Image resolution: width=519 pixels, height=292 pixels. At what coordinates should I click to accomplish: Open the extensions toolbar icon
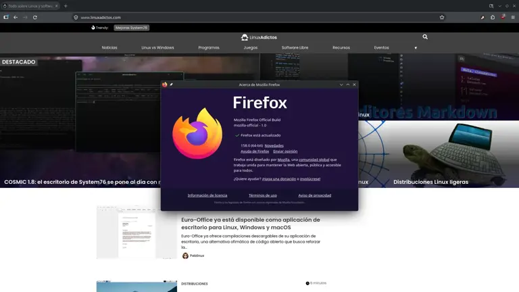493,17
